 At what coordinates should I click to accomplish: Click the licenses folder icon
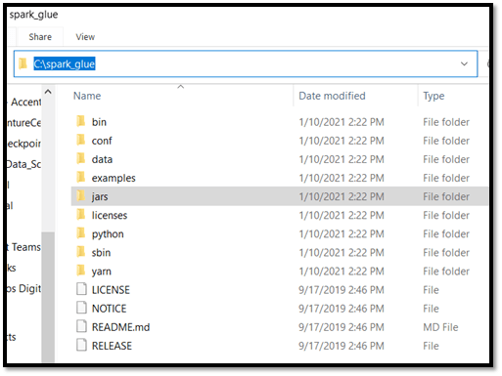pos(81,214)
